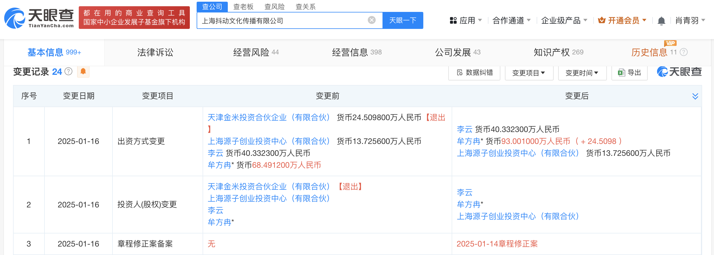Viewport: 714px width, 255px height.
Task: Open 上海源子创业投资中心 link in row 1 变更后
Action: click(518, 153)
